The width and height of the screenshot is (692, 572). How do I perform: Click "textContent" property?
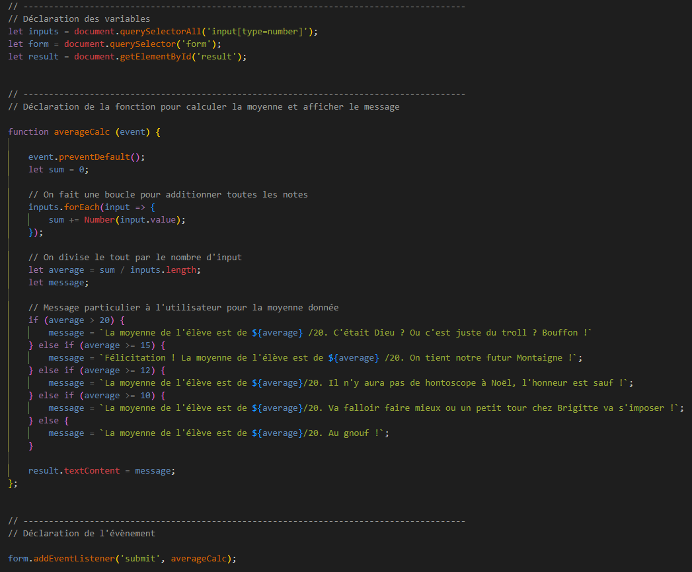(x=92, y=470)
